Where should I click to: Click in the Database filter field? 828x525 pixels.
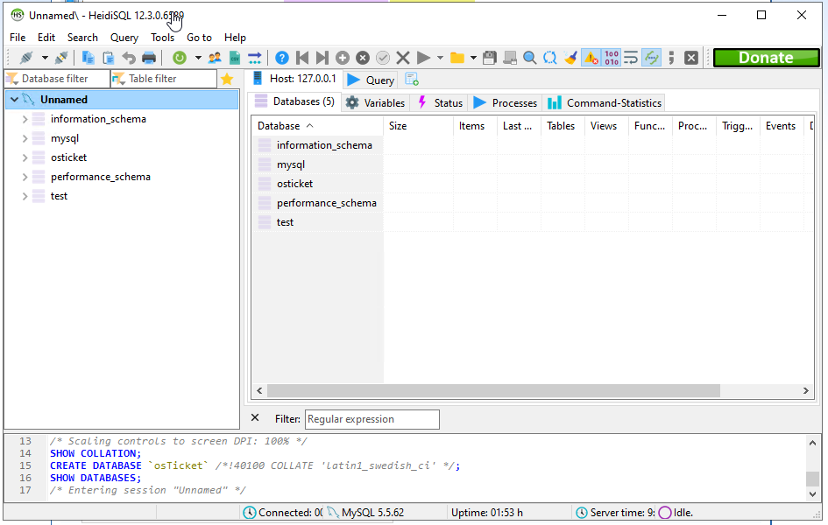click(x=58, y=79)
